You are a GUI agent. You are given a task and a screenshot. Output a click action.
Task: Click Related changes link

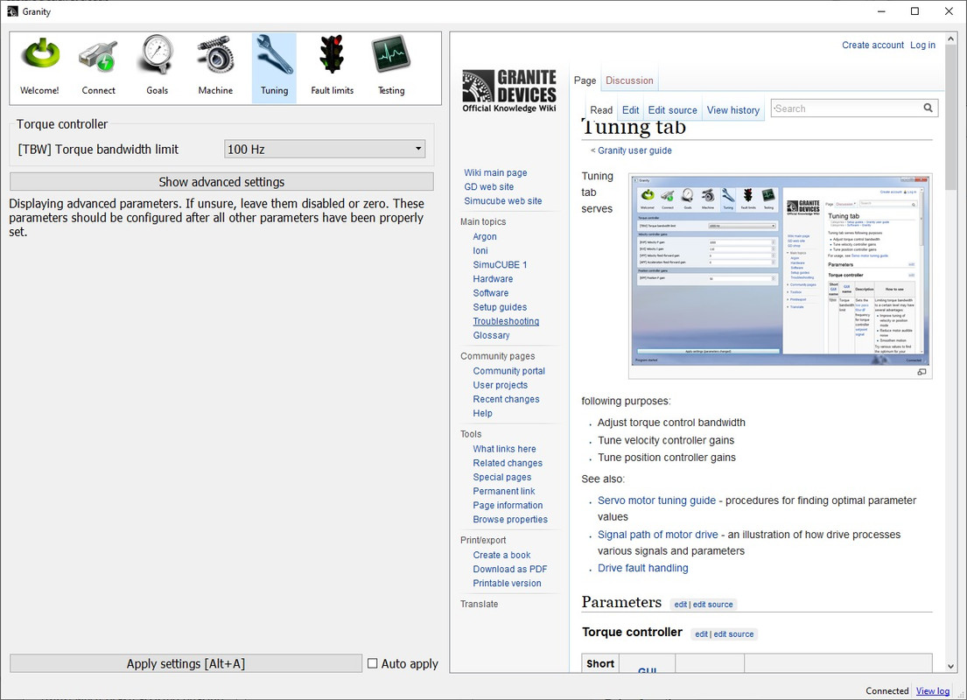pos(508,463)
